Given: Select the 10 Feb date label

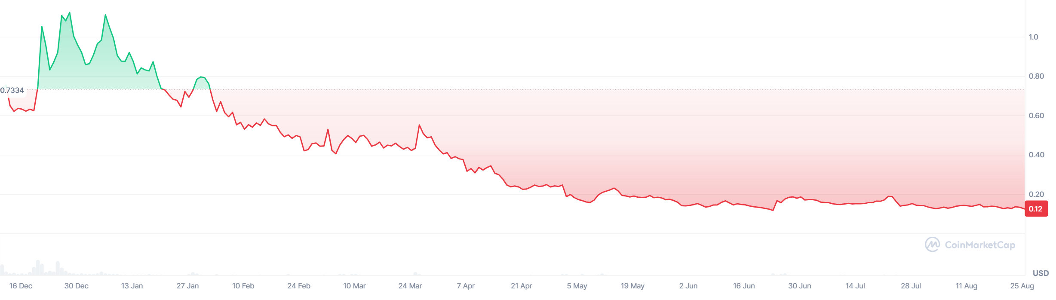Looking at the screenshot, I should point(243,286).
